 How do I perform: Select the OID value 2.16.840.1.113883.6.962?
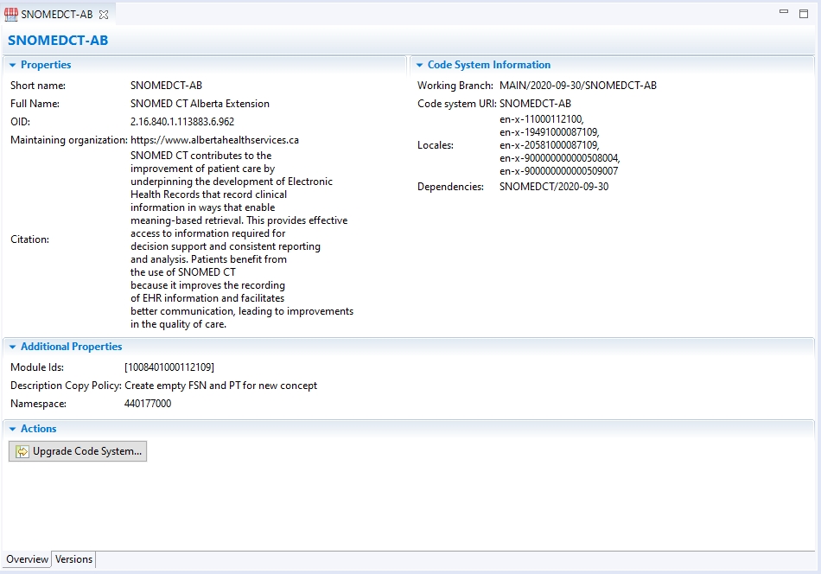(181, 122)
